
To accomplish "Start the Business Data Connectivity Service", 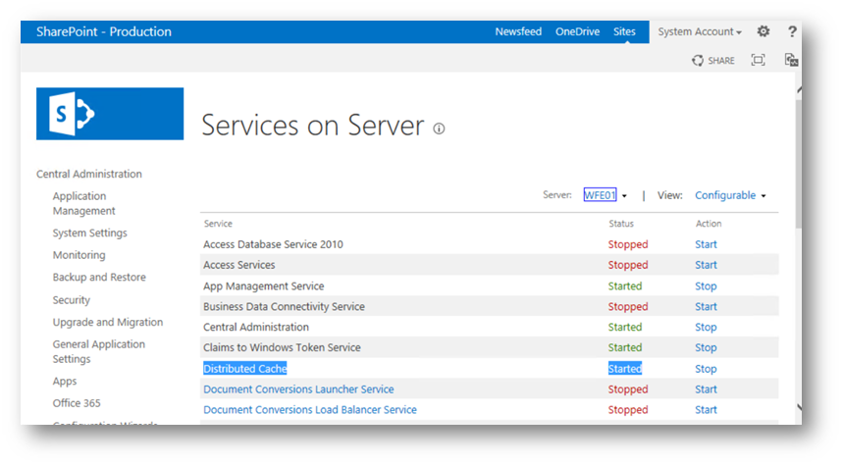I will [706, 306].
